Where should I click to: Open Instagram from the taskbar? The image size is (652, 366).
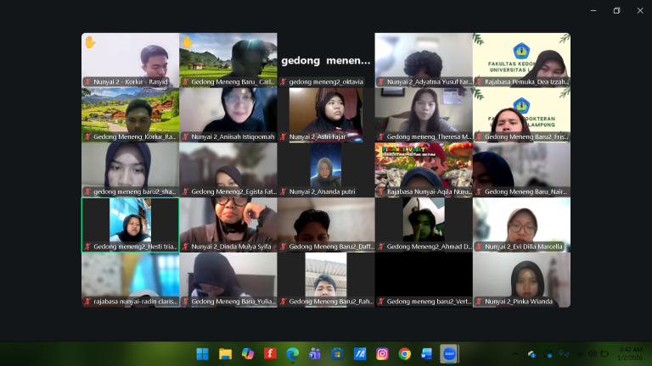pyautogui.click(x=382, y=354)
